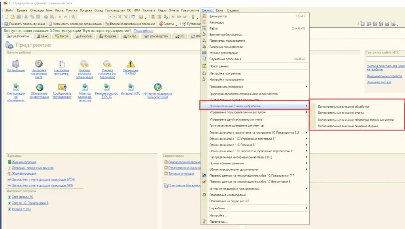Switch to the Касса tab
Viewport: 405px width, 229px height.
61,36
